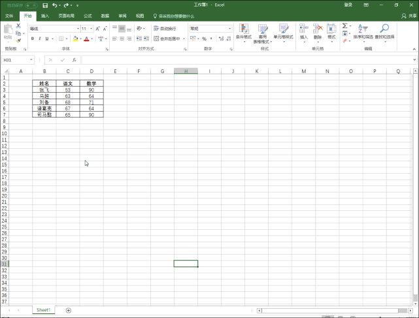Click the Clear eraser icon
The image size is (419, 318).
344,41
